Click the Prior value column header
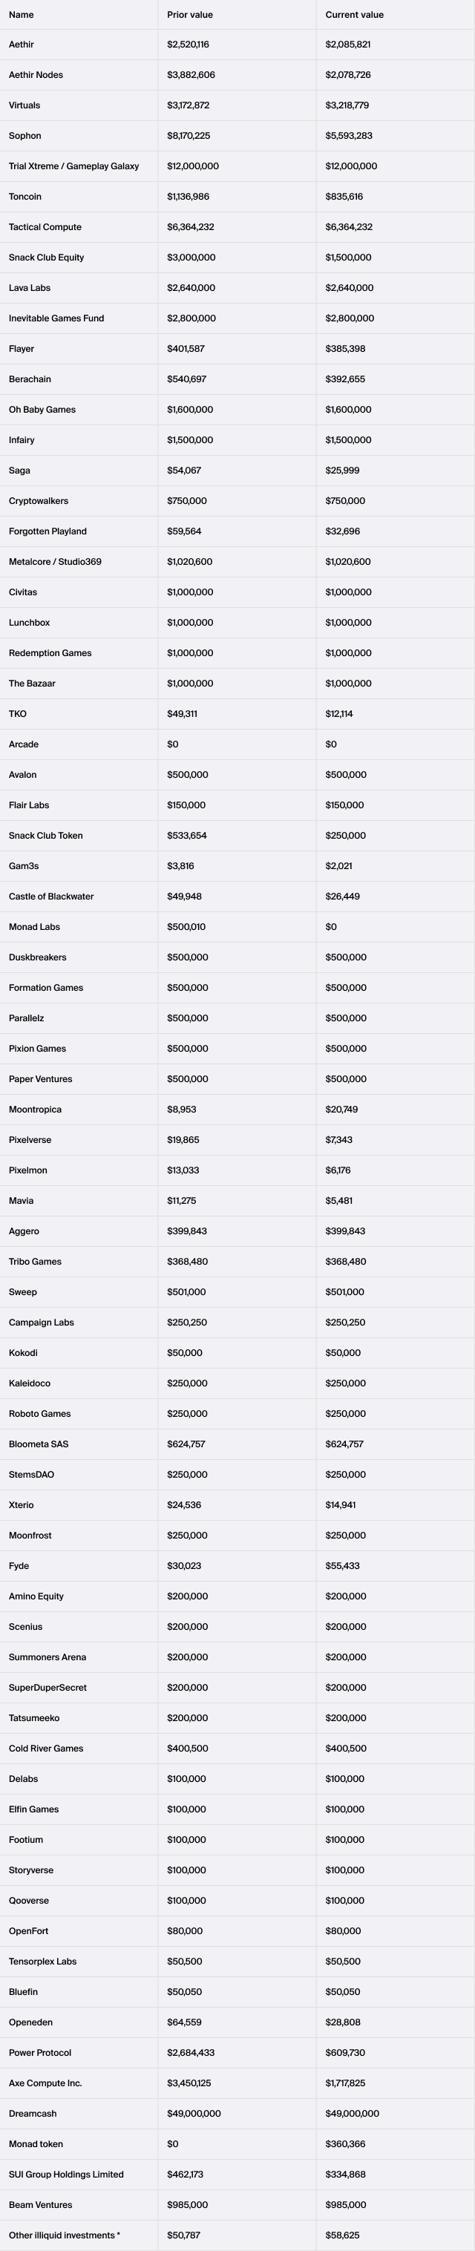The image size is (475, 2251). click(189, 15)
